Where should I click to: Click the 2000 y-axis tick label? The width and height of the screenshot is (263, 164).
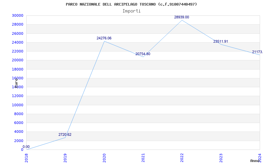point(18,141)
